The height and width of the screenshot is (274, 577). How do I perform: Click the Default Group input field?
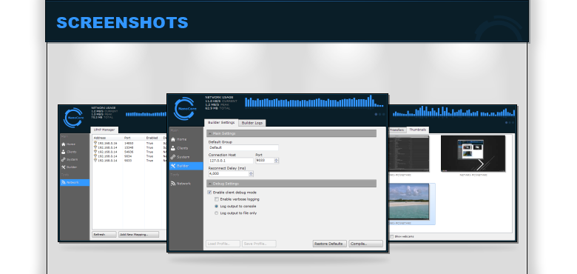coord(243,147)
